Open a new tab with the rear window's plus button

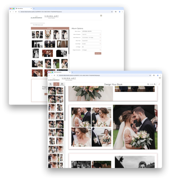[34, 9]
